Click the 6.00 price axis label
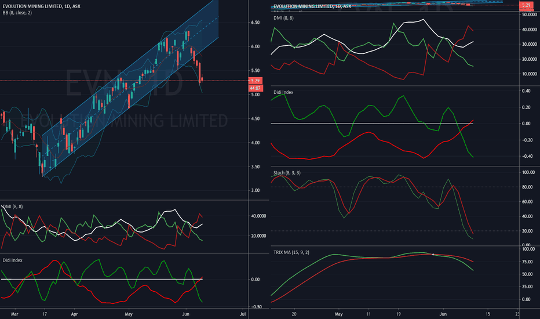The height and width of the screenshot is (319, 540). click(255, 46)
